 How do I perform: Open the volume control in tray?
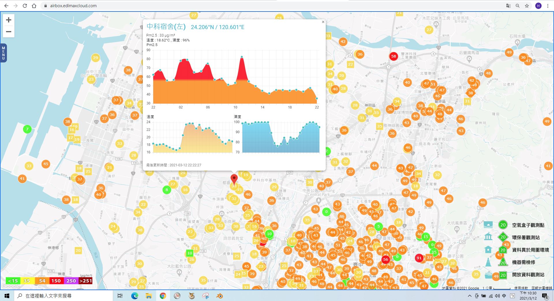[x=497, y=296]
